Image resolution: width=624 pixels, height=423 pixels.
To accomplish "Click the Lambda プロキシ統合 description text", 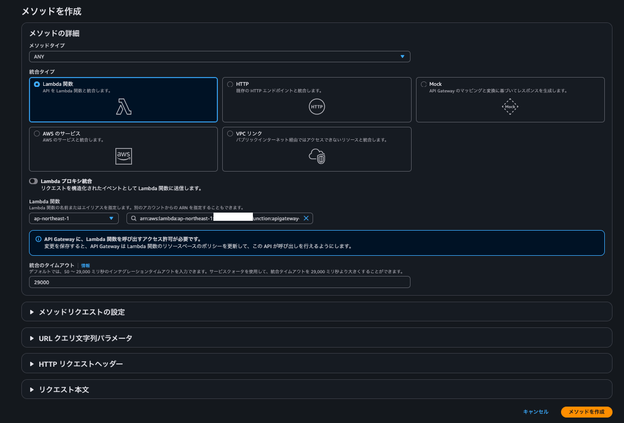I will tap(122, 188).
